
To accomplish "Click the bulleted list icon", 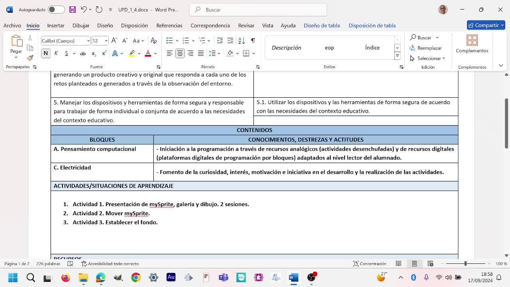I will tap(170, 41).
